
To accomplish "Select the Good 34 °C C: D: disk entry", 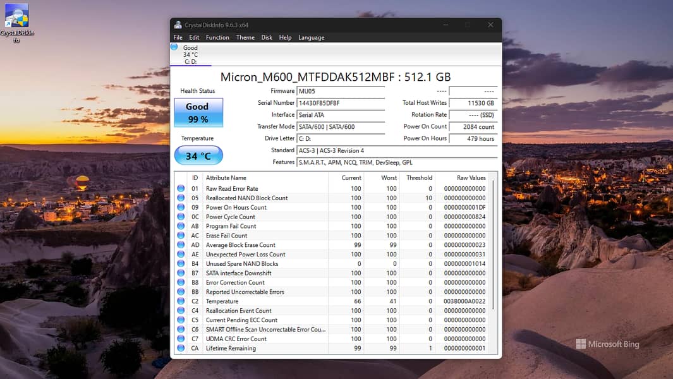I will pos(191,54).
